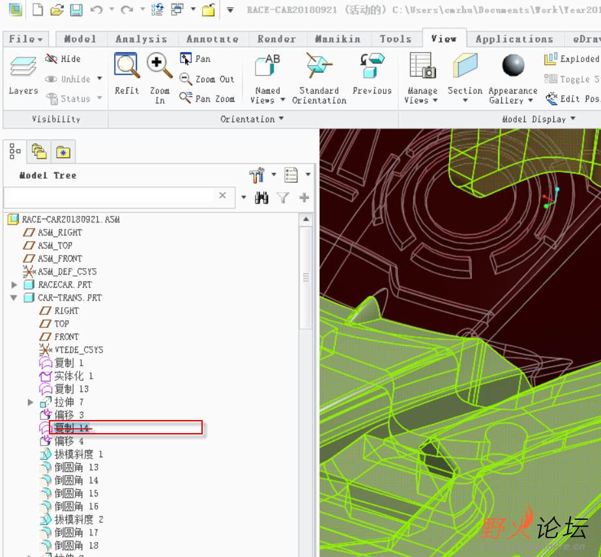Open Model Tree show list icon
This screenshot has height=557, width=601.
(291, 175)
